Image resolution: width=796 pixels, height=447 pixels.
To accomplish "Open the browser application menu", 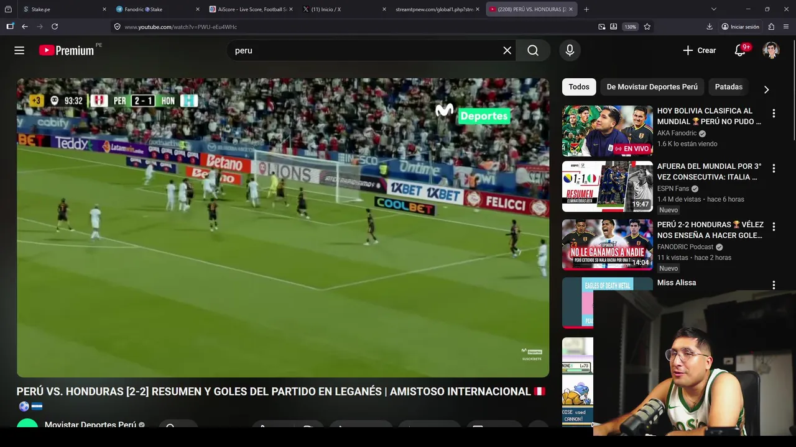I will tap(787, 27).
